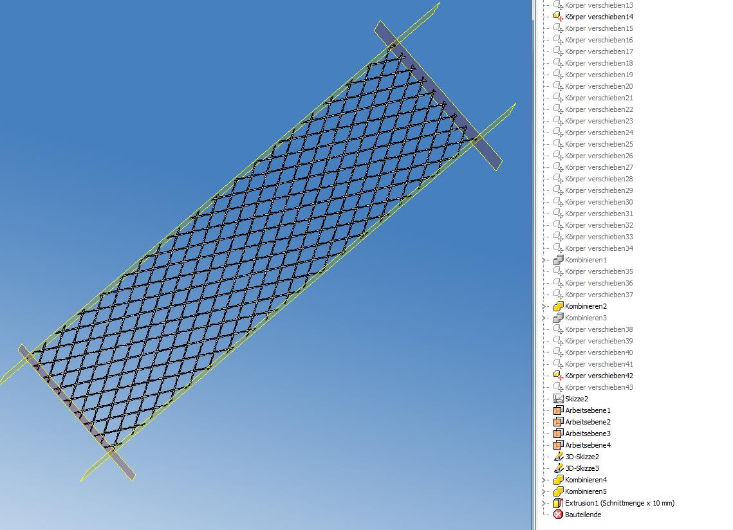733x530 pixels.
Task: Click the red Bauteilende marker icon
Action: pos(557,515)
